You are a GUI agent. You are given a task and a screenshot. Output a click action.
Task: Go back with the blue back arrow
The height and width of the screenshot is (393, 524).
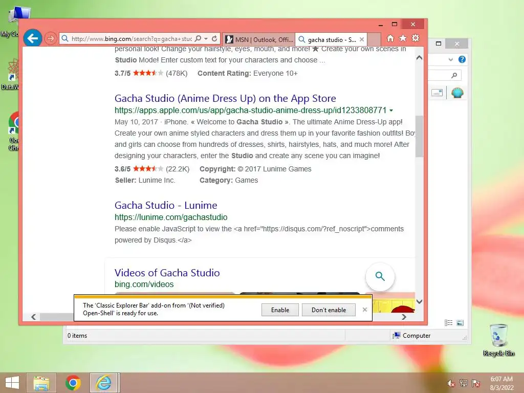point(32,38)
